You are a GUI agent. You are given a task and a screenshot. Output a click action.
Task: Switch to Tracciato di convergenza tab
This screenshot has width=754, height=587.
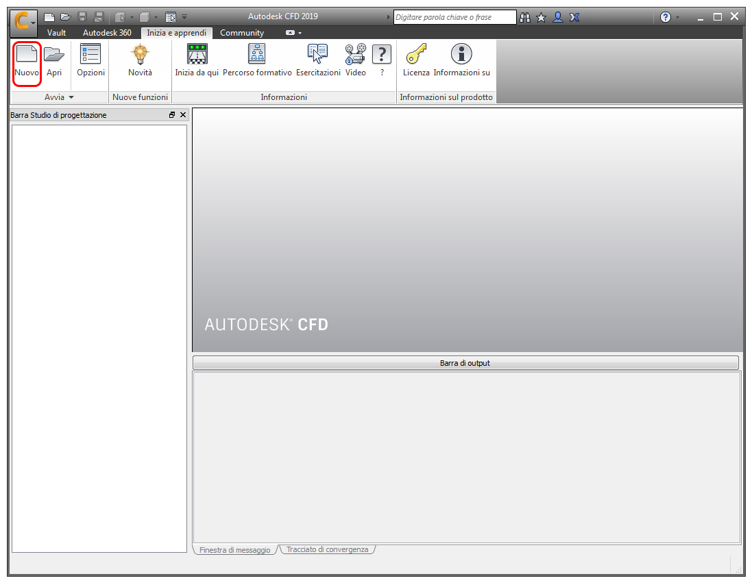tap(327, 549)
